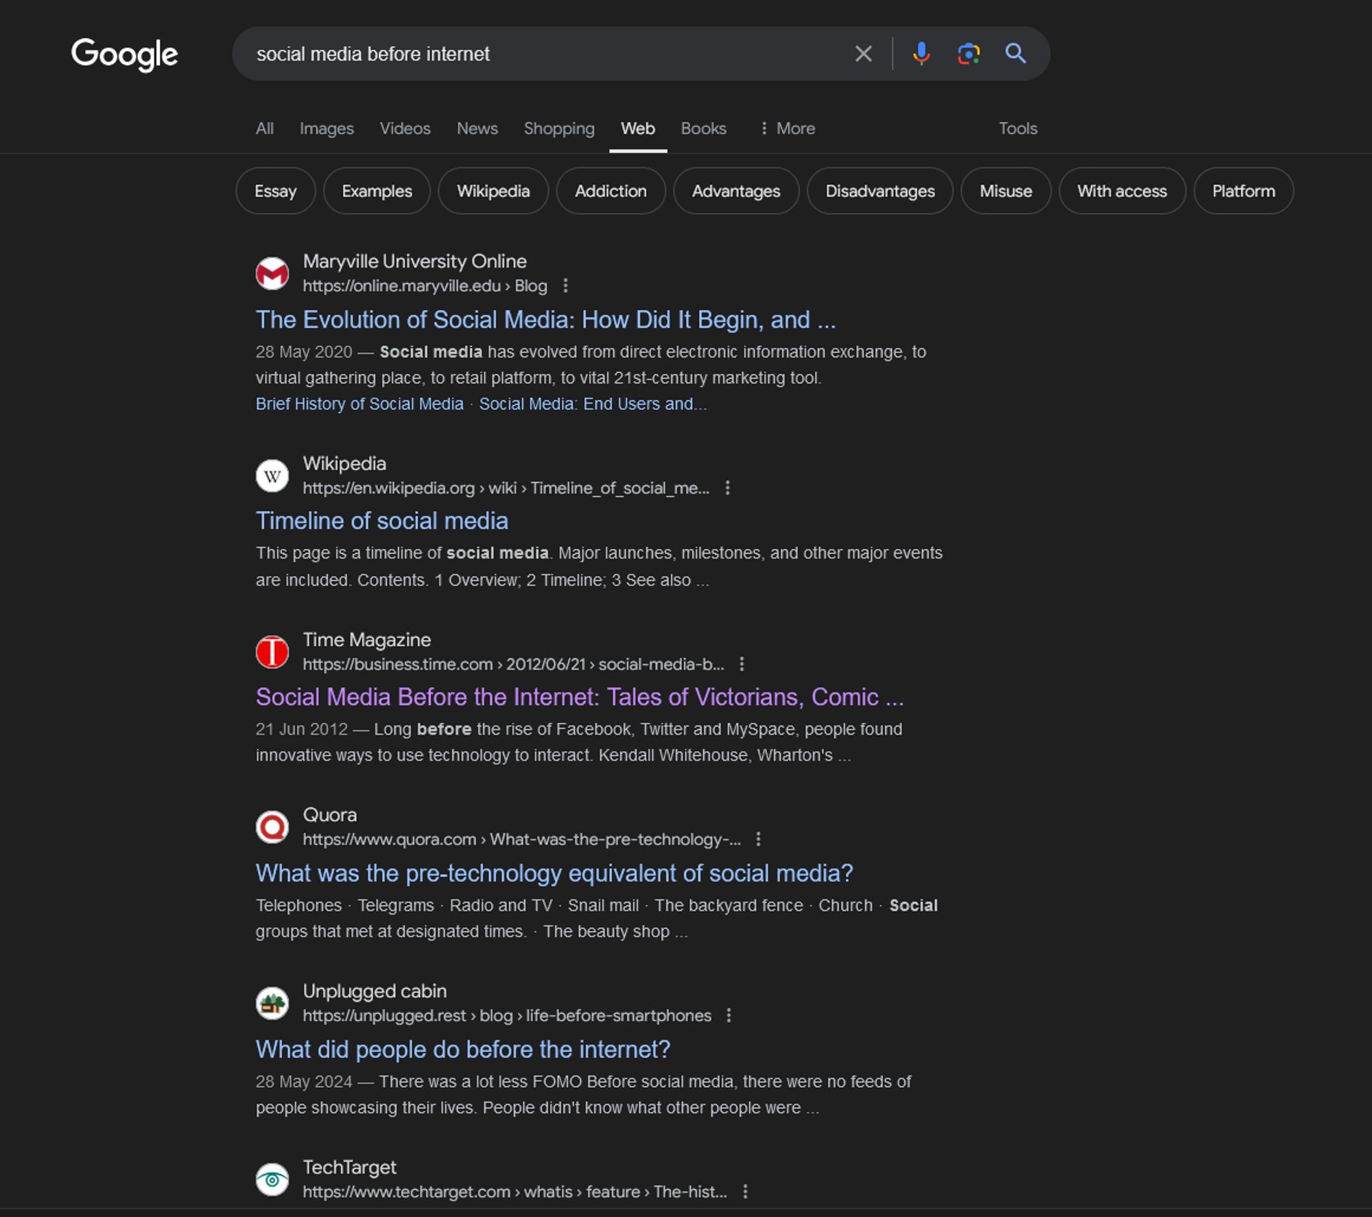Click the www.quora.com URL breadcrumb
The image size is (1372, 1217).
click(522, 840)
